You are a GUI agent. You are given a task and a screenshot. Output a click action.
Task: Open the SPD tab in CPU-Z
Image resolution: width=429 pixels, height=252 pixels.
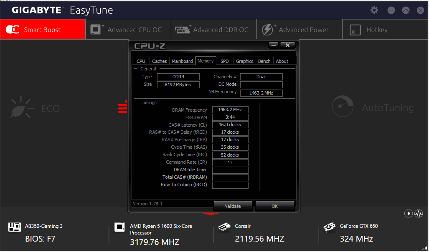225,61
